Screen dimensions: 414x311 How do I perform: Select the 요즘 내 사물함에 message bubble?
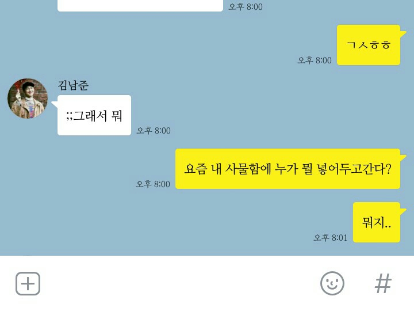pyautogui.click(x=288, y=169)
